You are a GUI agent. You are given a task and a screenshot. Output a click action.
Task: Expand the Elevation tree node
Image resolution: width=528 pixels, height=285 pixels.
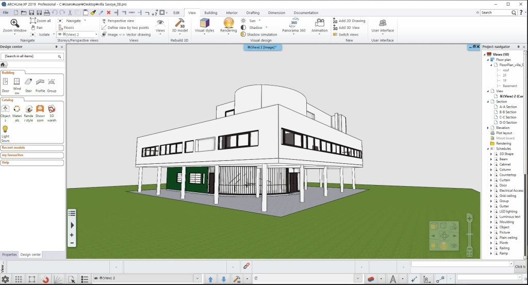[x=488, y=128]
